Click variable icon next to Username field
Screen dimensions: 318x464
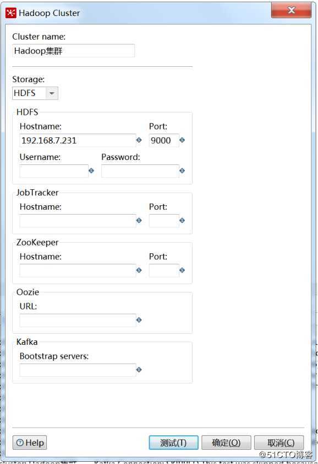point(91,170)
